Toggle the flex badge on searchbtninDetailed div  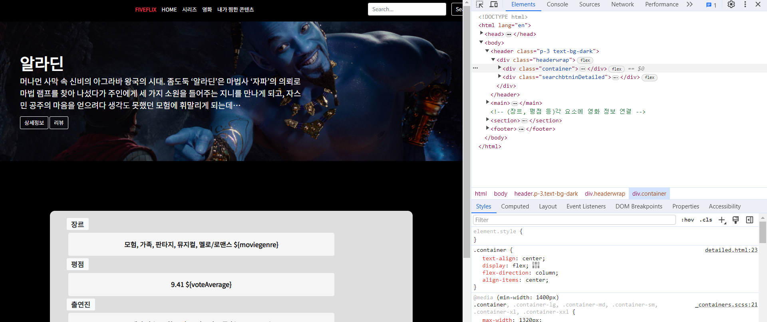pyautogui.click(x=650, y=77)
